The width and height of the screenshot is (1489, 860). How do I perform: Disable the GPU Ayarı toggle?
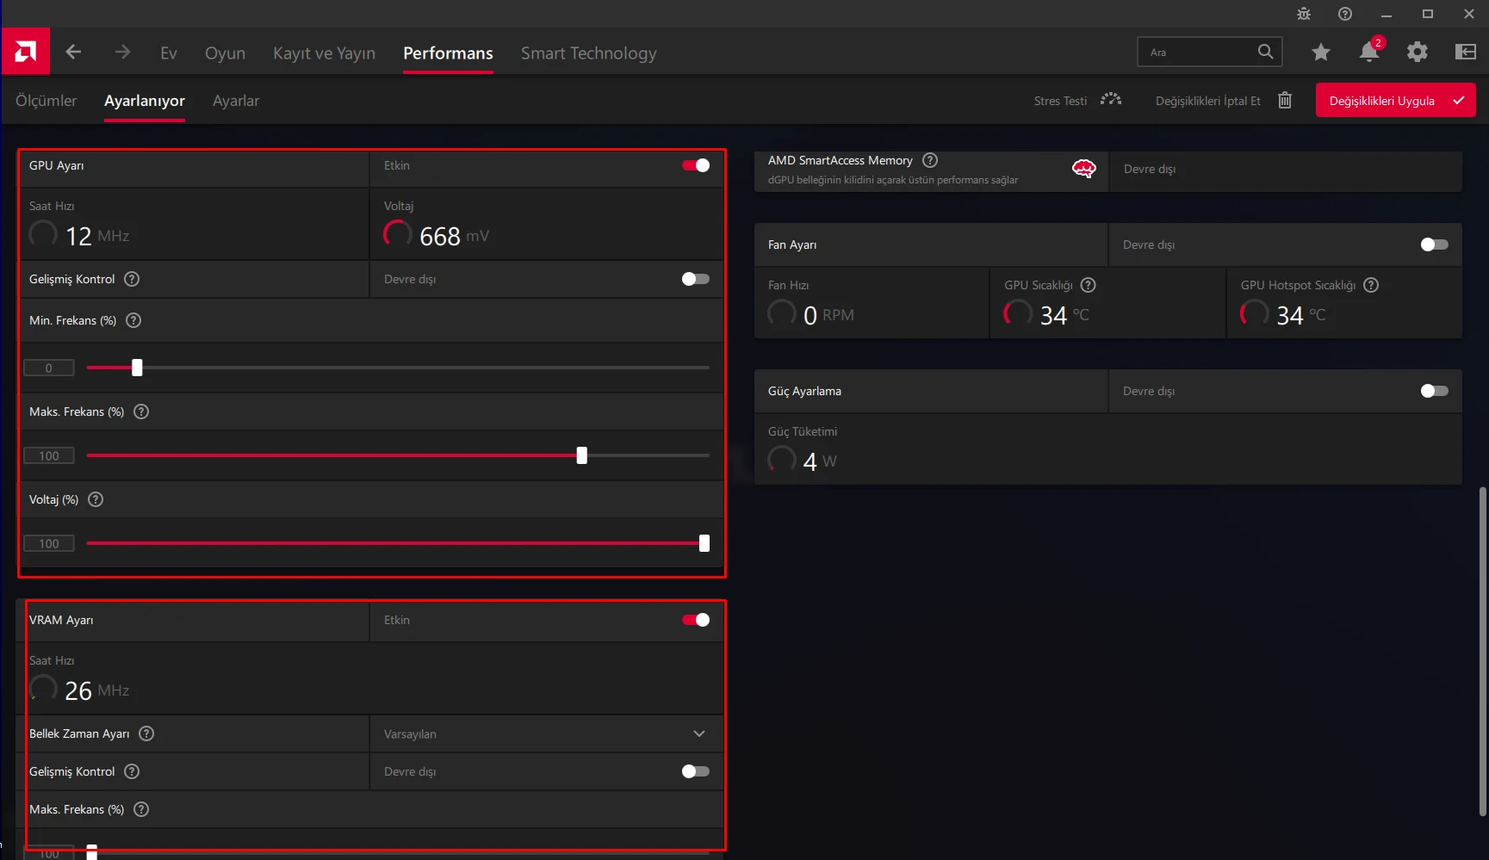point(696,165)
